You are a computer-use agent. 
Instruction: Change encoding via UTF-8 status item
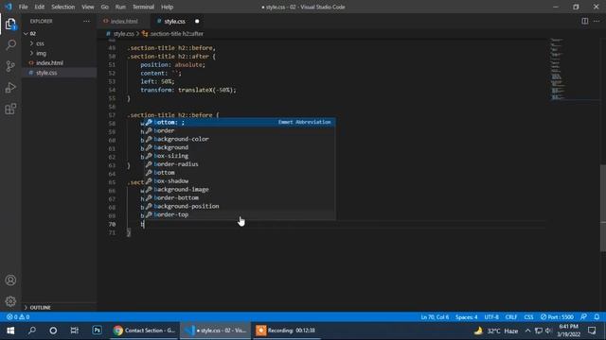(491, 317)
